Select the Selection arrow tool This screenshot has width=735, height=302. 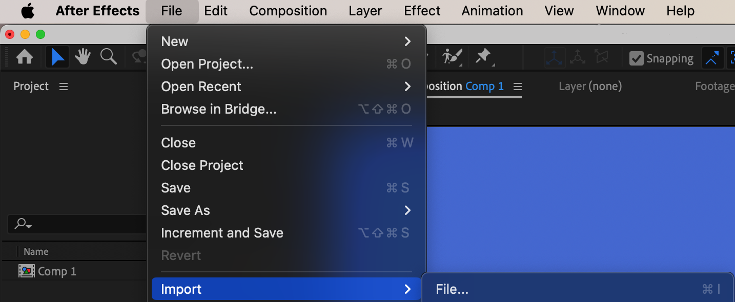[58, 57]
